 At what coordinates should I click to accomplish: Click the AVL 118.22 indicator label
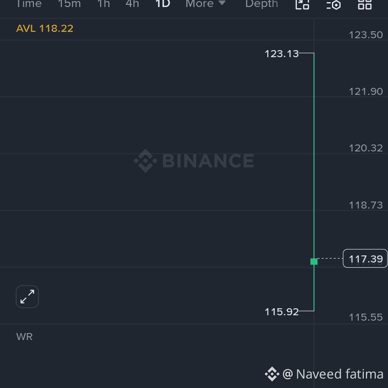45,29
